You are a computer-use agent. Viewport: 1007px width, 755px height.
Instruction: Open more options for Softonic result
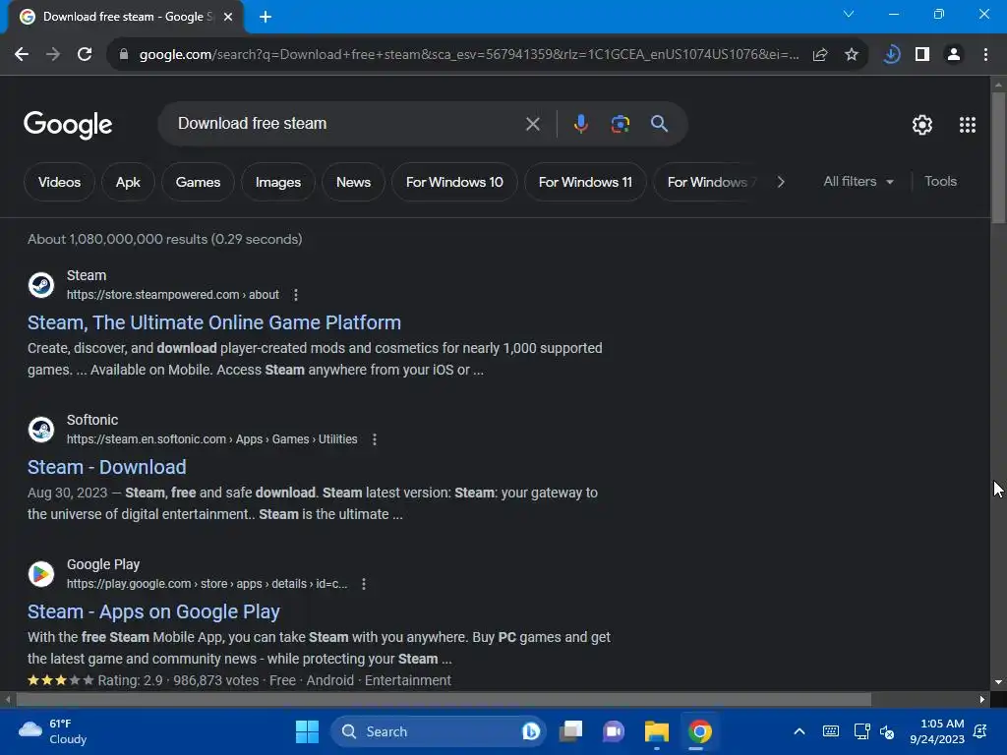point(375,439)
